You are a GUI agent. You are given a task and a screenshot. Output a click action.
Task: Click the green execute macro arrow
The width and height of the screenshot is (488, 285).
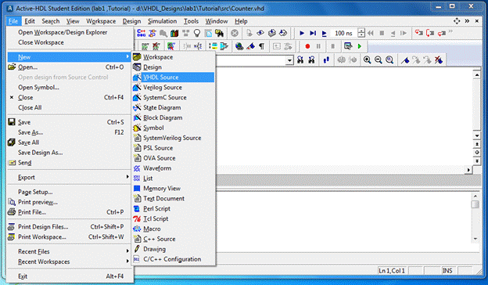pyautogui.click(x=360, y=46)
